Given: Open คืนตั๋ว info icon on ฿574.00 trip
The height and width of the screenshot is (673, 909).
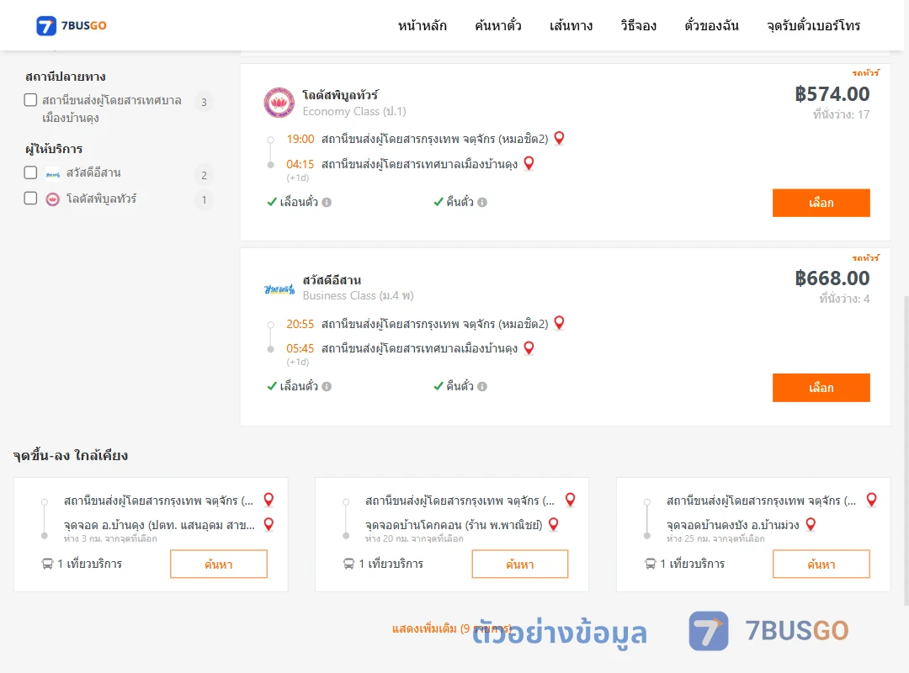Looking at the screenshot, I should (482, 202).
